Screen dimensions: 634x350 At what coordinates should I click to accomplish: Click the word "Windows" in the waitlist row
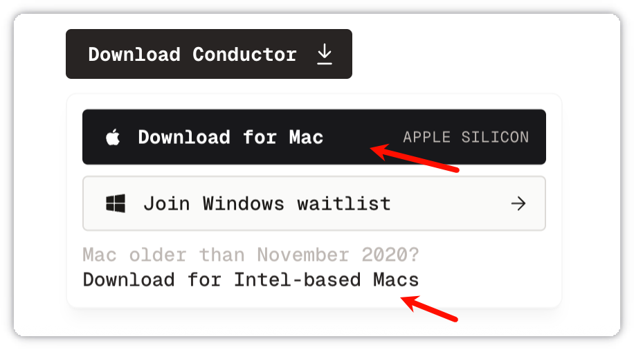[243, 203]
